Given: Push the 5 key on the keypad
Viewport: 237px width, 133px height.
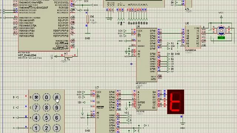Looking at the screenshot, I should tap(46, 118).
